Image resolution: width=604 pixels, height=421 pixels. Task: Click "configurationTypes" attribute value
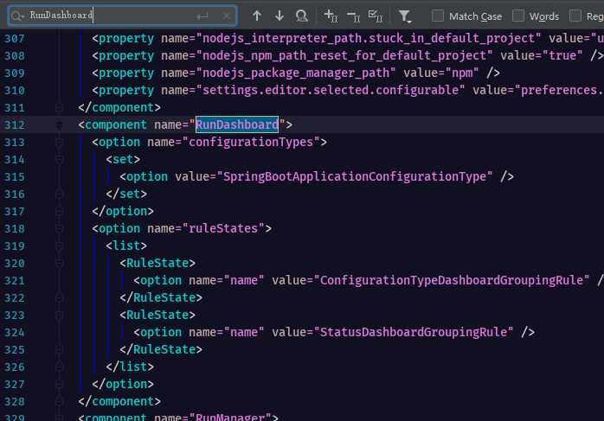[251, 142]
